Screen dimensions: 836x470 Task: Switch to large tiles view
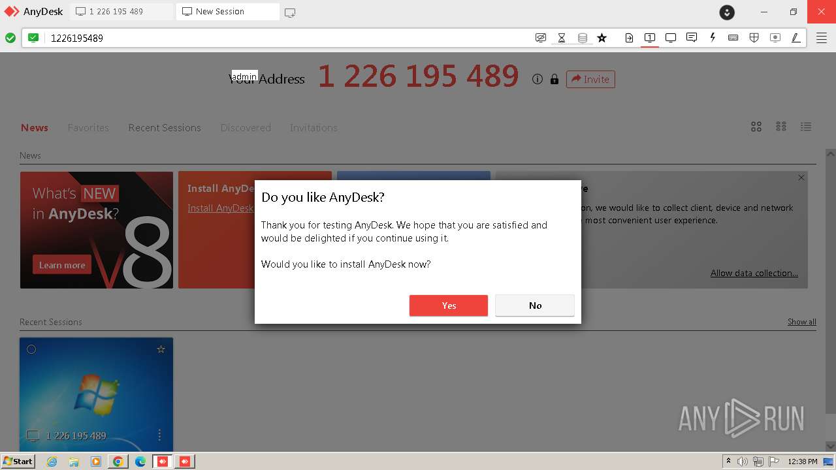point(756,127)
